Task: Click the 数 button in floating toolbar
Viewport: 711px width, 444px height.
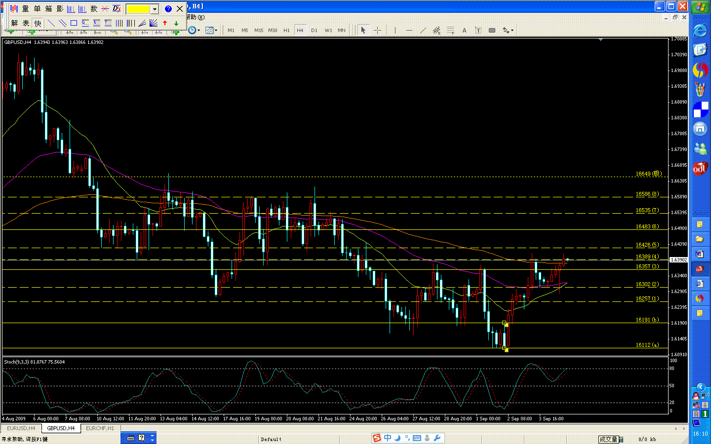Action: [x=94, y=9]
